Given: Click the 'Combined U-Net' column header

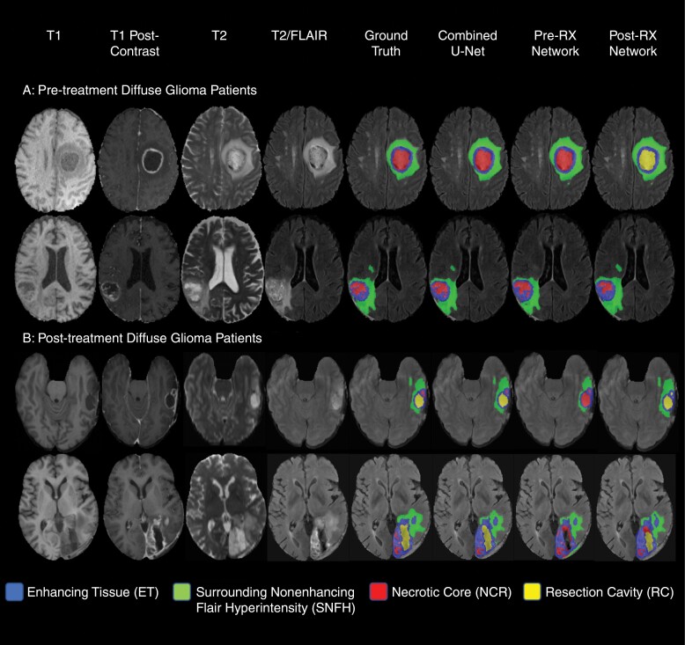Looking at the screenshot, I should click(x=468, y=43).
